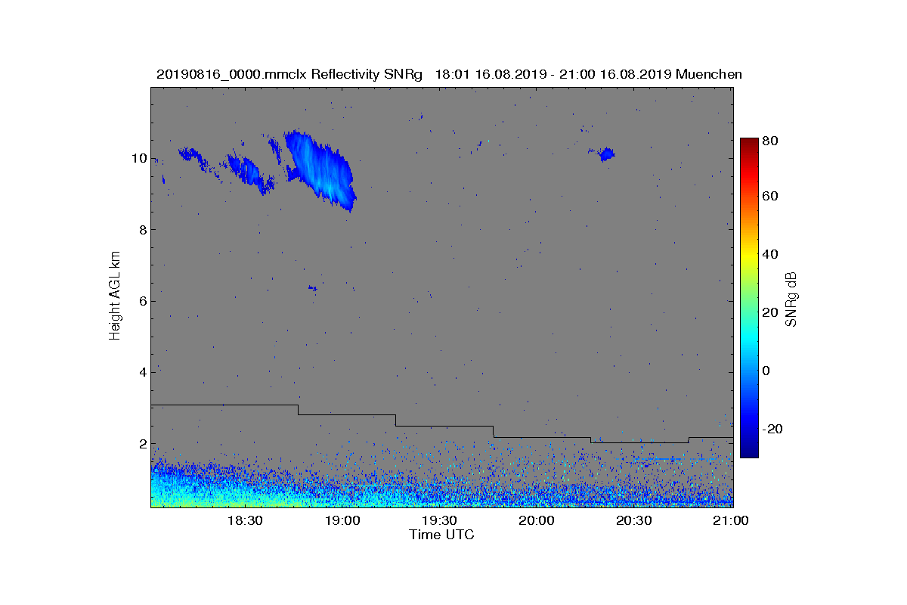Click the colorbar value 40
This screenshot has width=907, height=605.
click(771, 255)
